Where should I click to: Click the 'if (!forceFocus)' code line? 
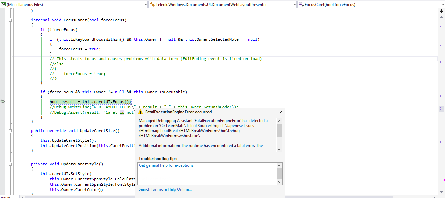coord(59,30)
